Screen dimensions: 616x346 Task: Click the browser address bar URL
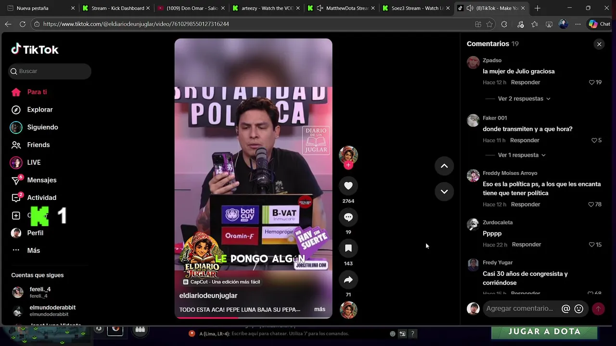pos(136,24)
